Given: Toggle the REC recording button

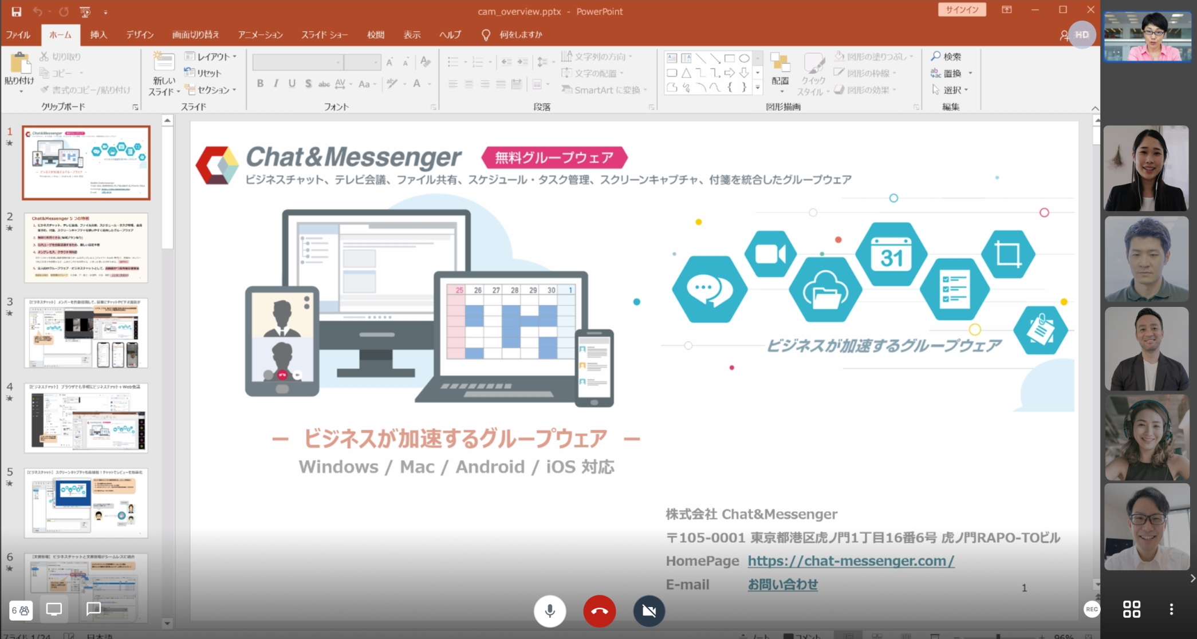Looking at the screenshot, I should 1092,609.
